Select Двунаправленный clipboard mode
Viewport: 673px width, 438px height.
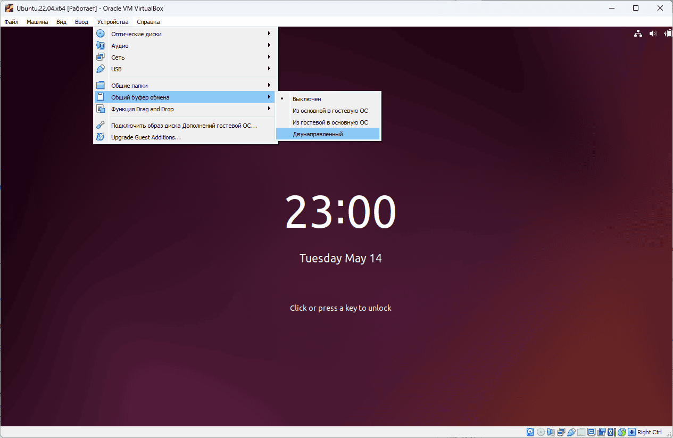click(x=328, y=134)
